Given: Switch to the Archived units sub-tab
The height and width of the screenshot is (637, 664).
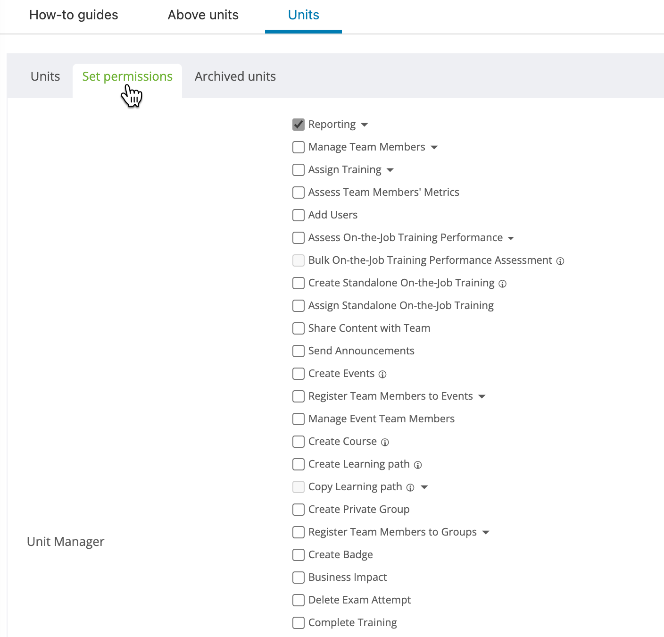Looking at the screenshot, I should (x=235, y=76).
